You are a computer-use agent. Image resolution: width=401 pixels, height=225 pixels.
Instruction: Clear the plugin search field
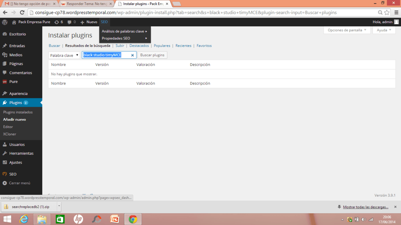point(132,55)
